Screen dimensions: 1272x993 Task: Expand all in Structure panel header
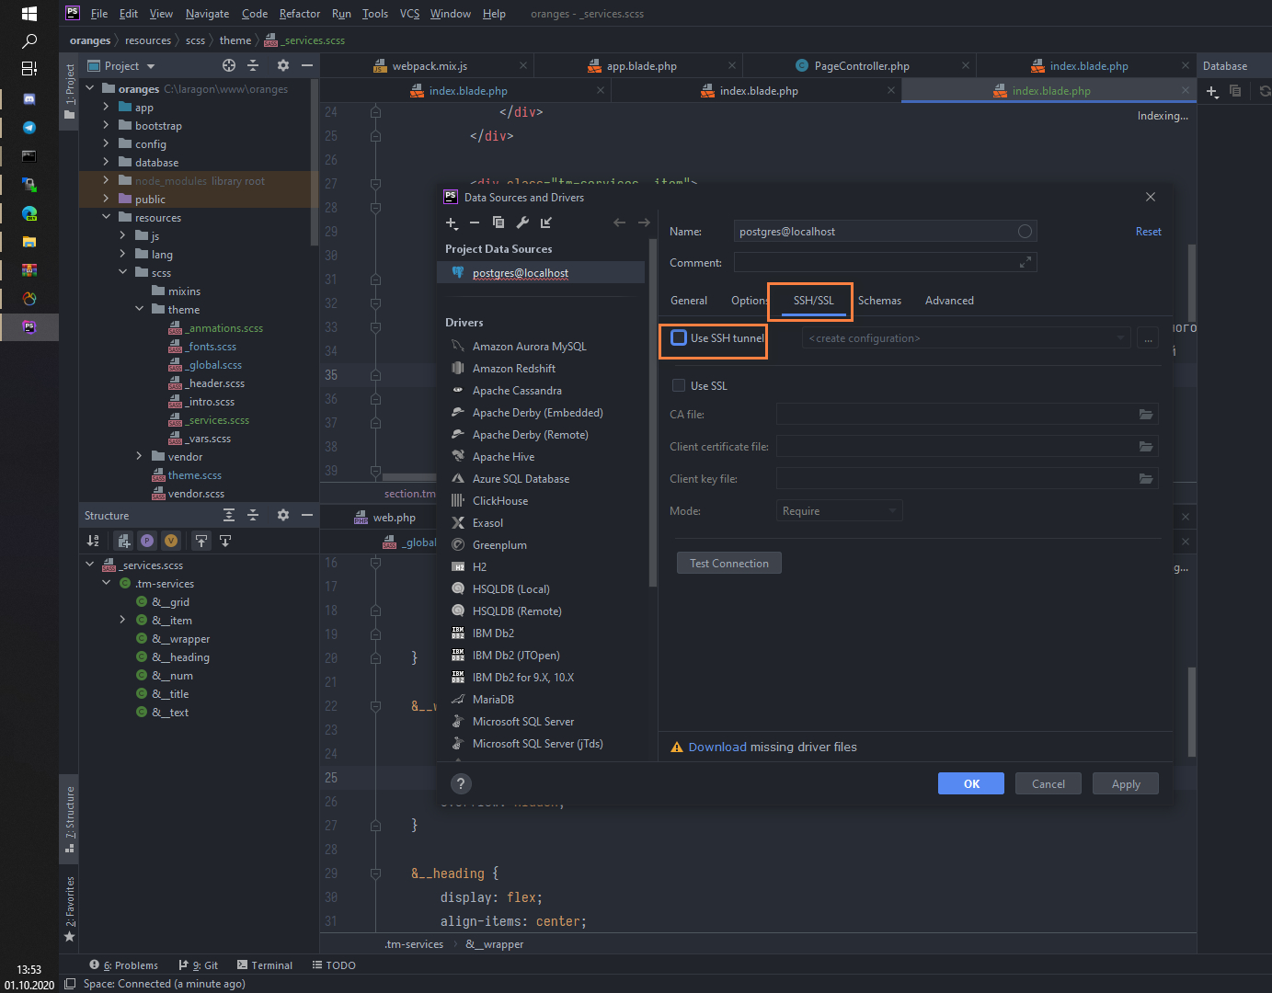229,515
